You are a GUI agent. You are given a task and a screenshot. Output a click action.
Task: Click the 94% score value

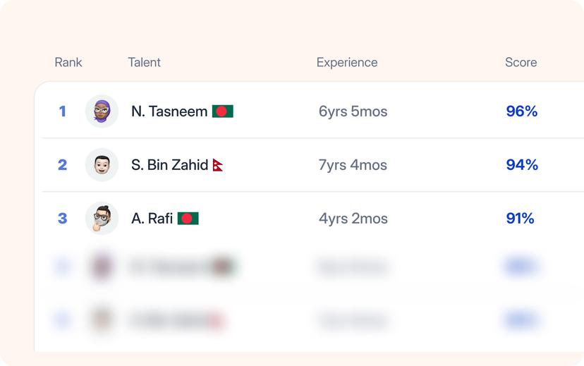(x=522, y=164)
